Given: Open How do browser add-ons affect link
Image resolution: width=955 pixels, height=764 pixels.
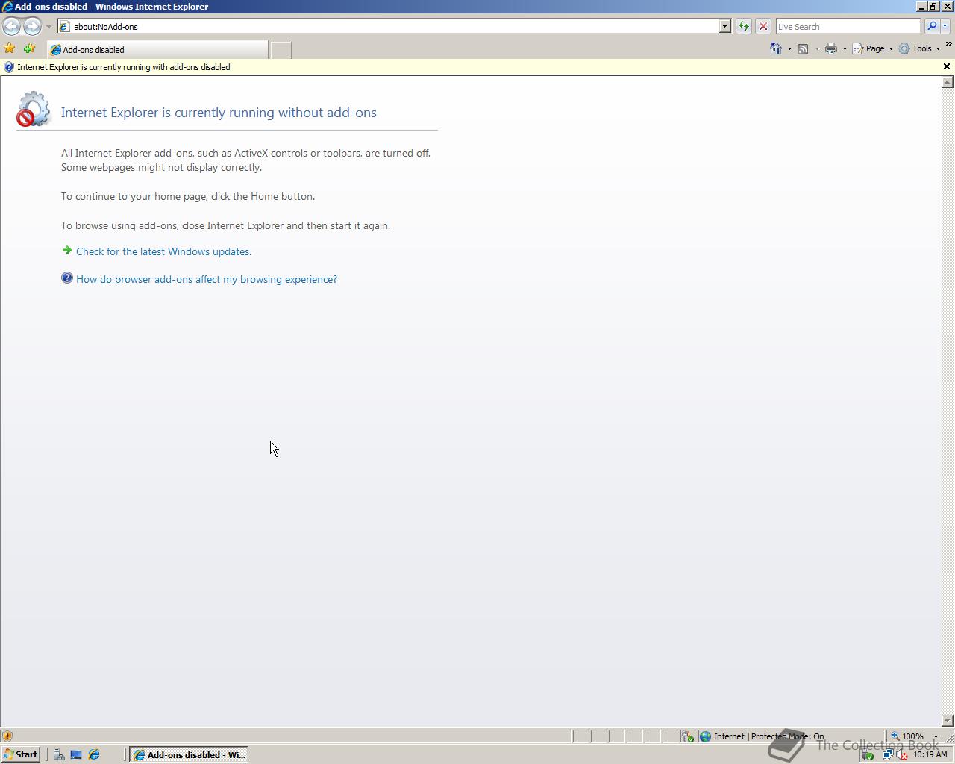Looking at the screenshot, I should point(207,280).
